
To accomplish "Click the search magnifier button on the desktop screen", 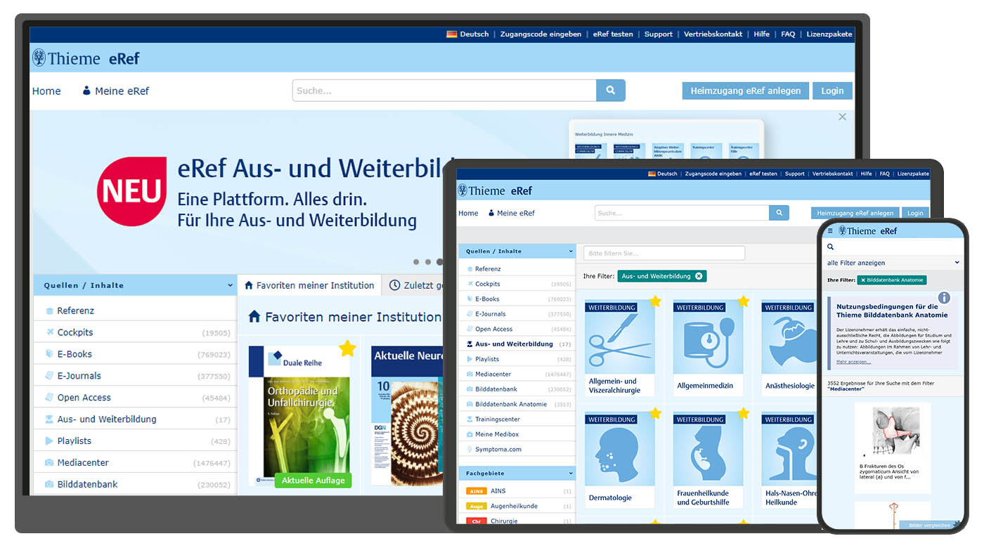I will [x=610, y=91].
